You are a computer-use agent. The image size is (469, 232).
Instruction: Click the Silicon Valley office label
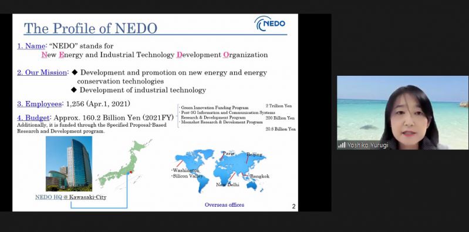pyautogui.click(x=187, y=176)
